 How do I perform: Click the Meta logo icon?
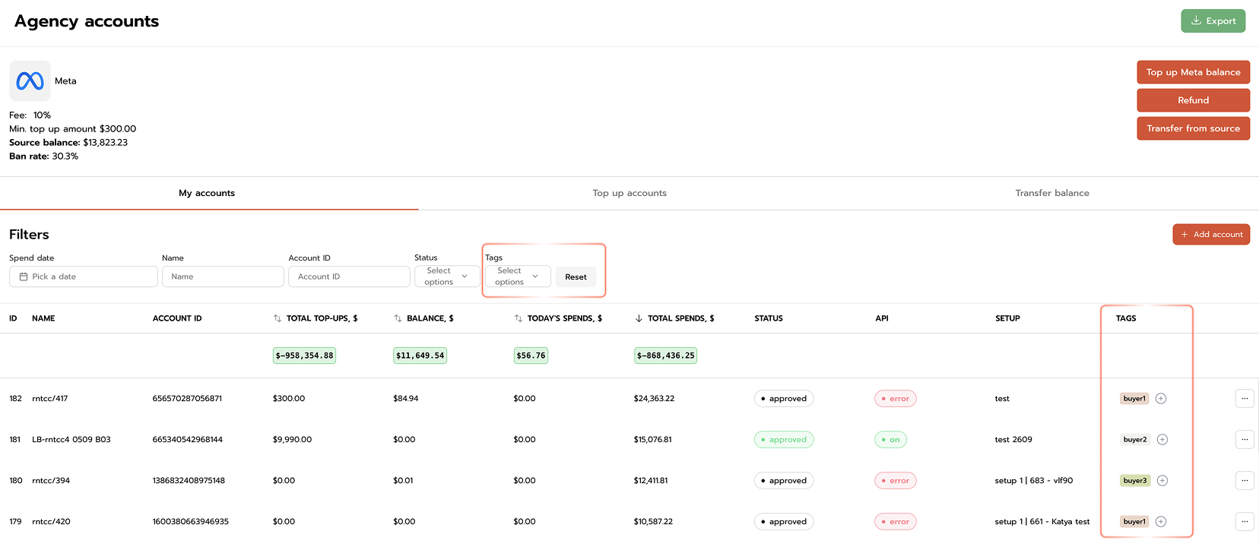pyautogui.click(x=30, y=81)
